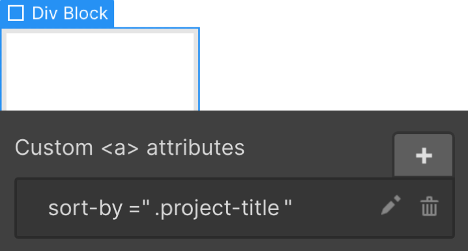Delete the sort-by attribute using trash icon
Viewport: 468px width, 251px height.
point(429,206)
